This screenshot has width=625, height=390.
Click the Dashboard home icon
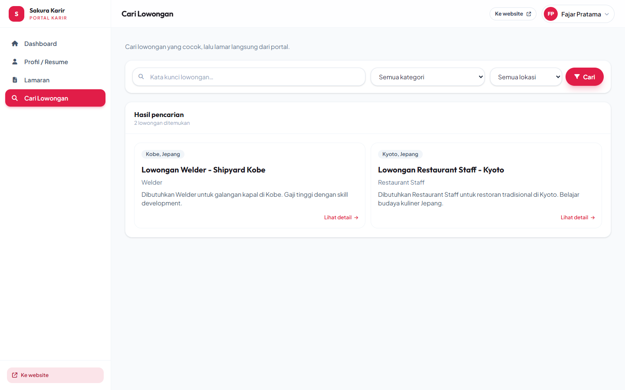[x=15, y=43]
